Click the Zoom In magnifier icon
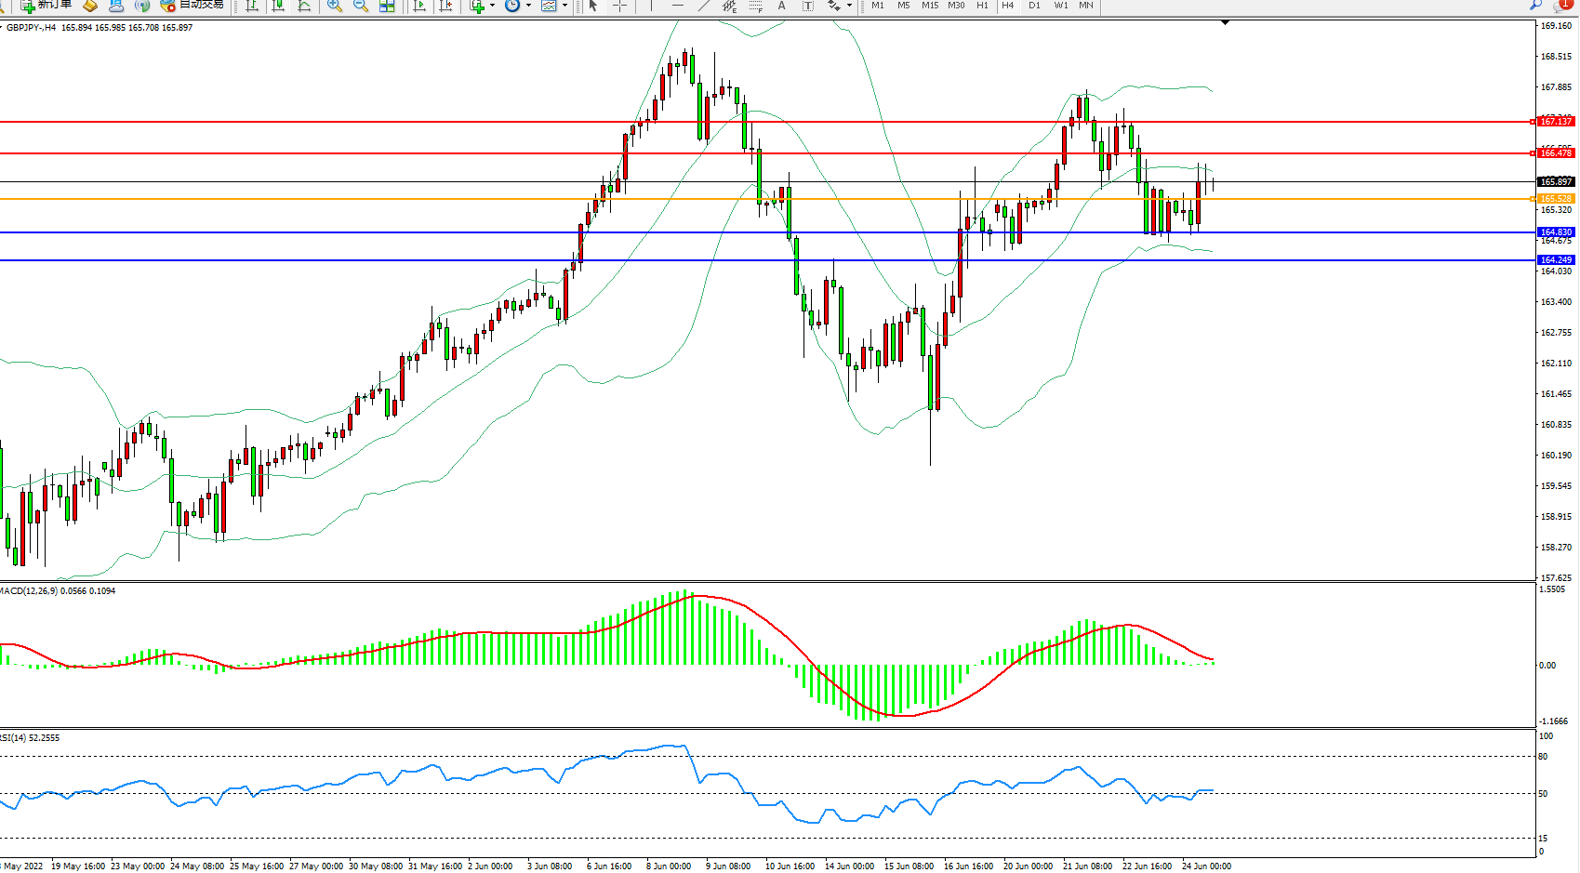Image resolution: width=1580 pixels, height=873 pixels. tap(335, 6)
